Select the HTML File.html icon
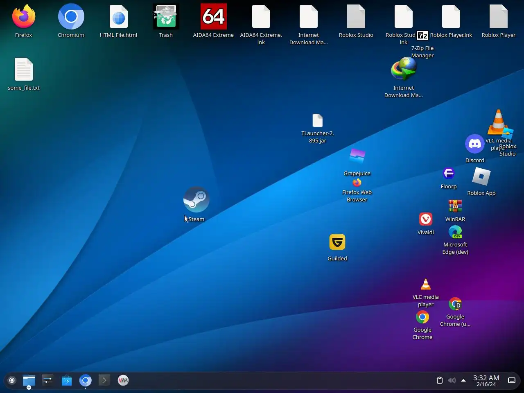 point(119,16)
